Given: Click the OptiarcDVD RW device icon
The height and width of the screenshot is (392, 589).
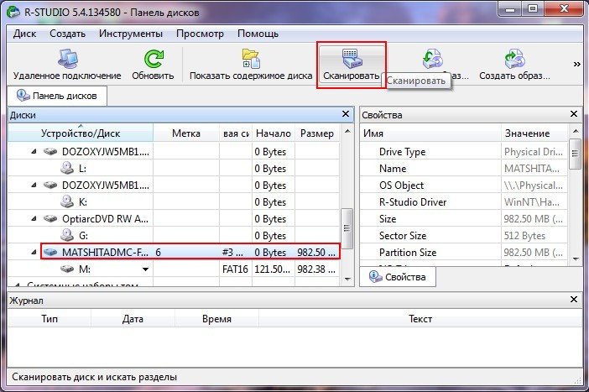Looking at the screenshot, I should [50, 219].
